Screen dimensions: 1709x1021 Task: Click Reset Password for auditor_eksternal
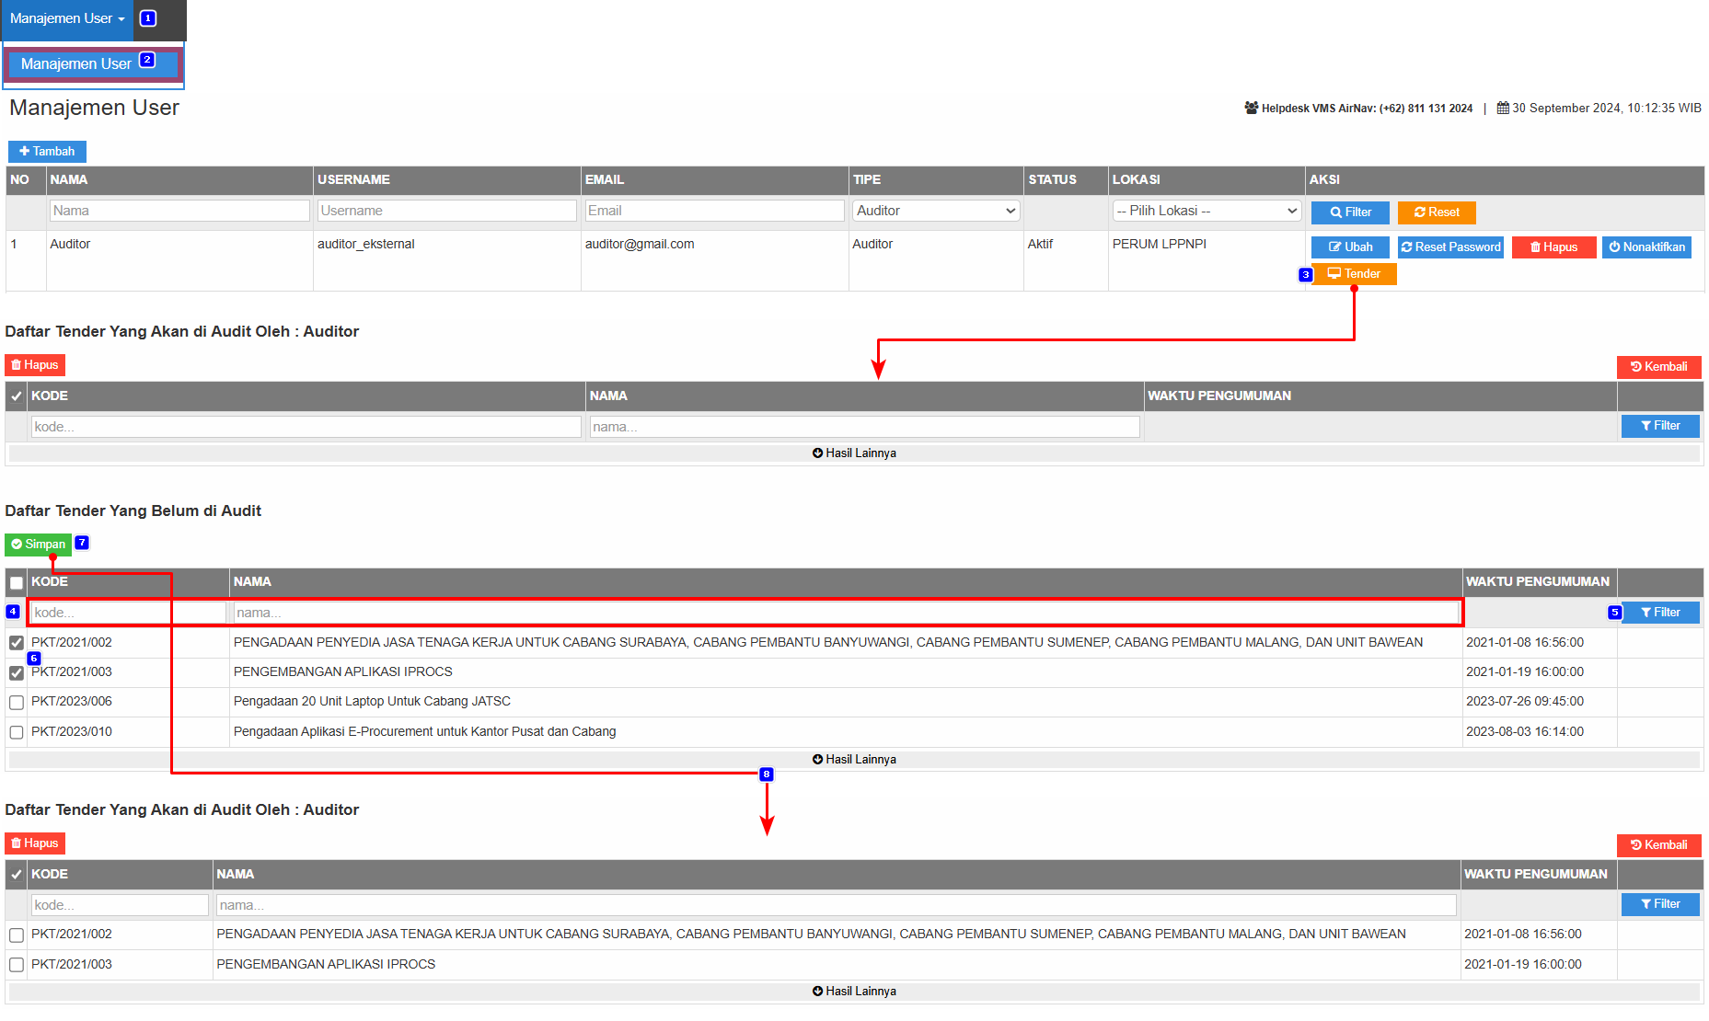coord(1450,247)
